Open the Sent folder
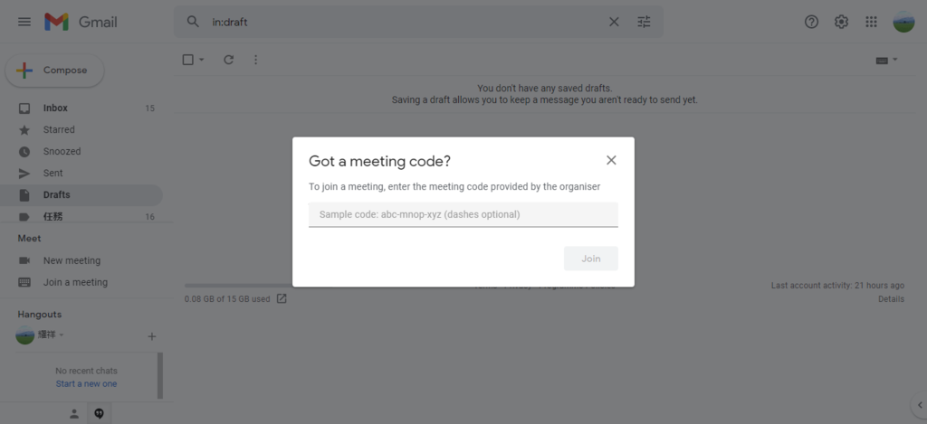 tap(53, 174)
